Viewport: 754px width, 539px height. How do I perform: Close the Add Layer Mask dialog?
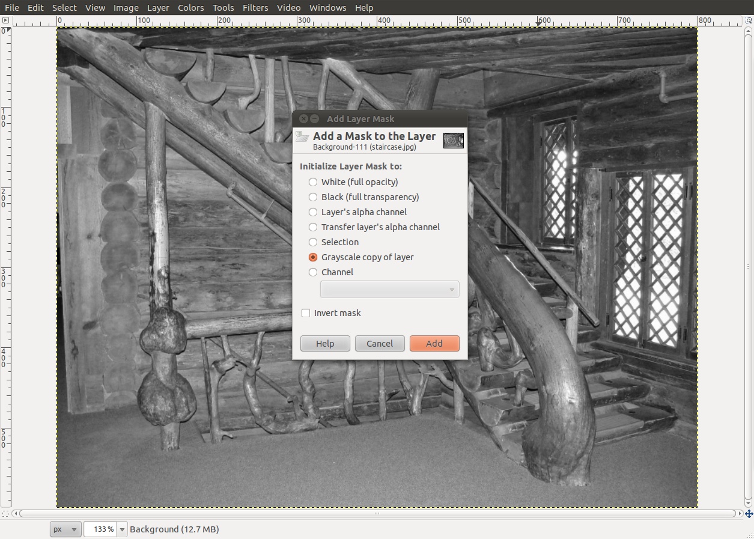[304, 119]
